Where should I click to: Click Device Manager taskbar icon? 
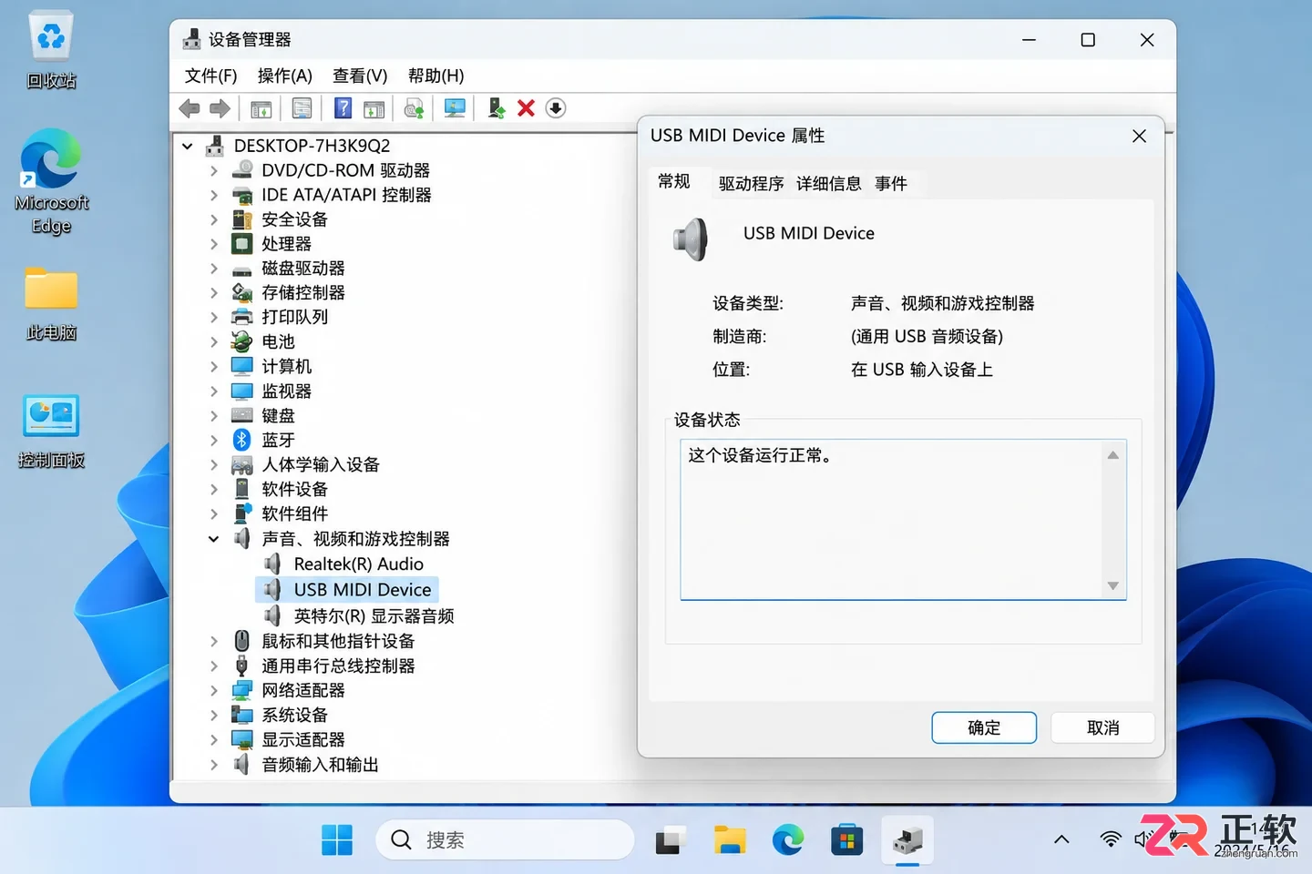(907, 839)
